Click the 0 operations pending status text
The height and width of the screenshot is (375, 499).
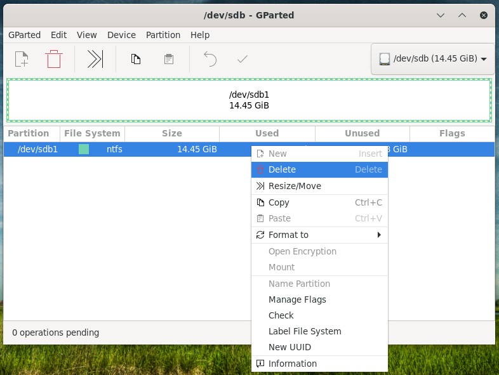56,332
